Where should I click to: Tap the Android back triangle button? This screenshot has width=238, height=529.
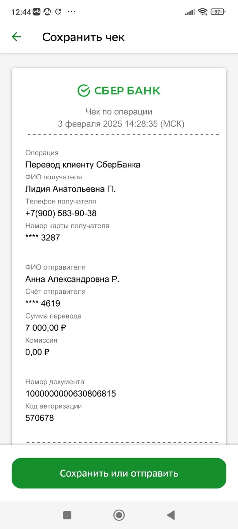(171, 514)
